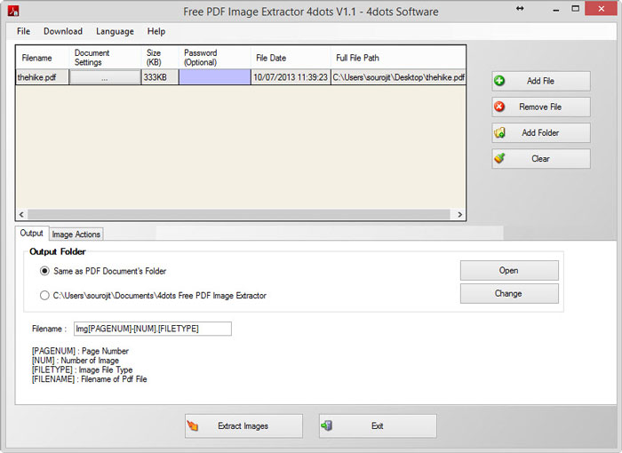Click the double-arrow icon in the title bar
622x453 pixels.
(x=520, y=8)
